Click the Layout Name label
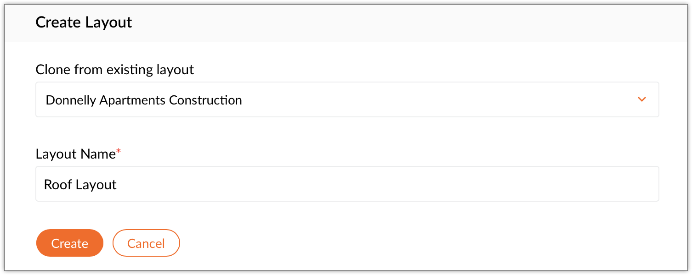The height and width of the screenshot is (275, 692). click(75, 154)
